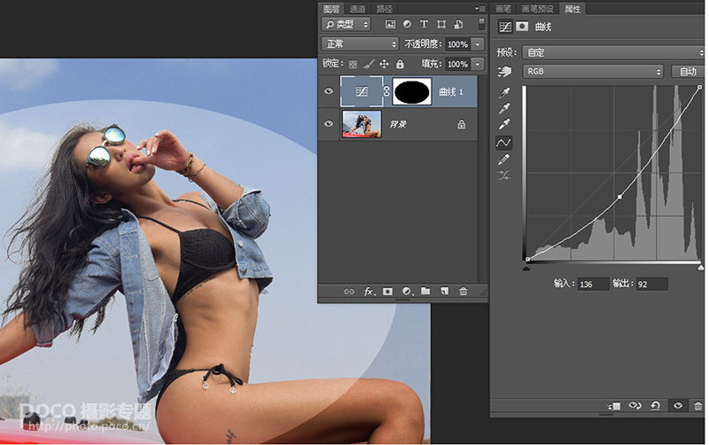Open the 画笔 (Brush) panel tab

click(503, 9)
